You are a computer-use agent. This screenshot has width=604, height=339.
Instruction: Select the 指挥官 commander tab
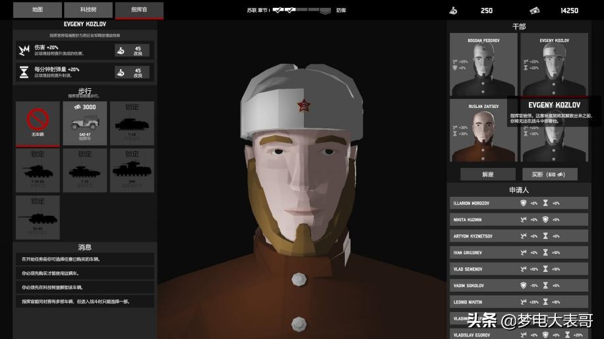click(139, 10)
